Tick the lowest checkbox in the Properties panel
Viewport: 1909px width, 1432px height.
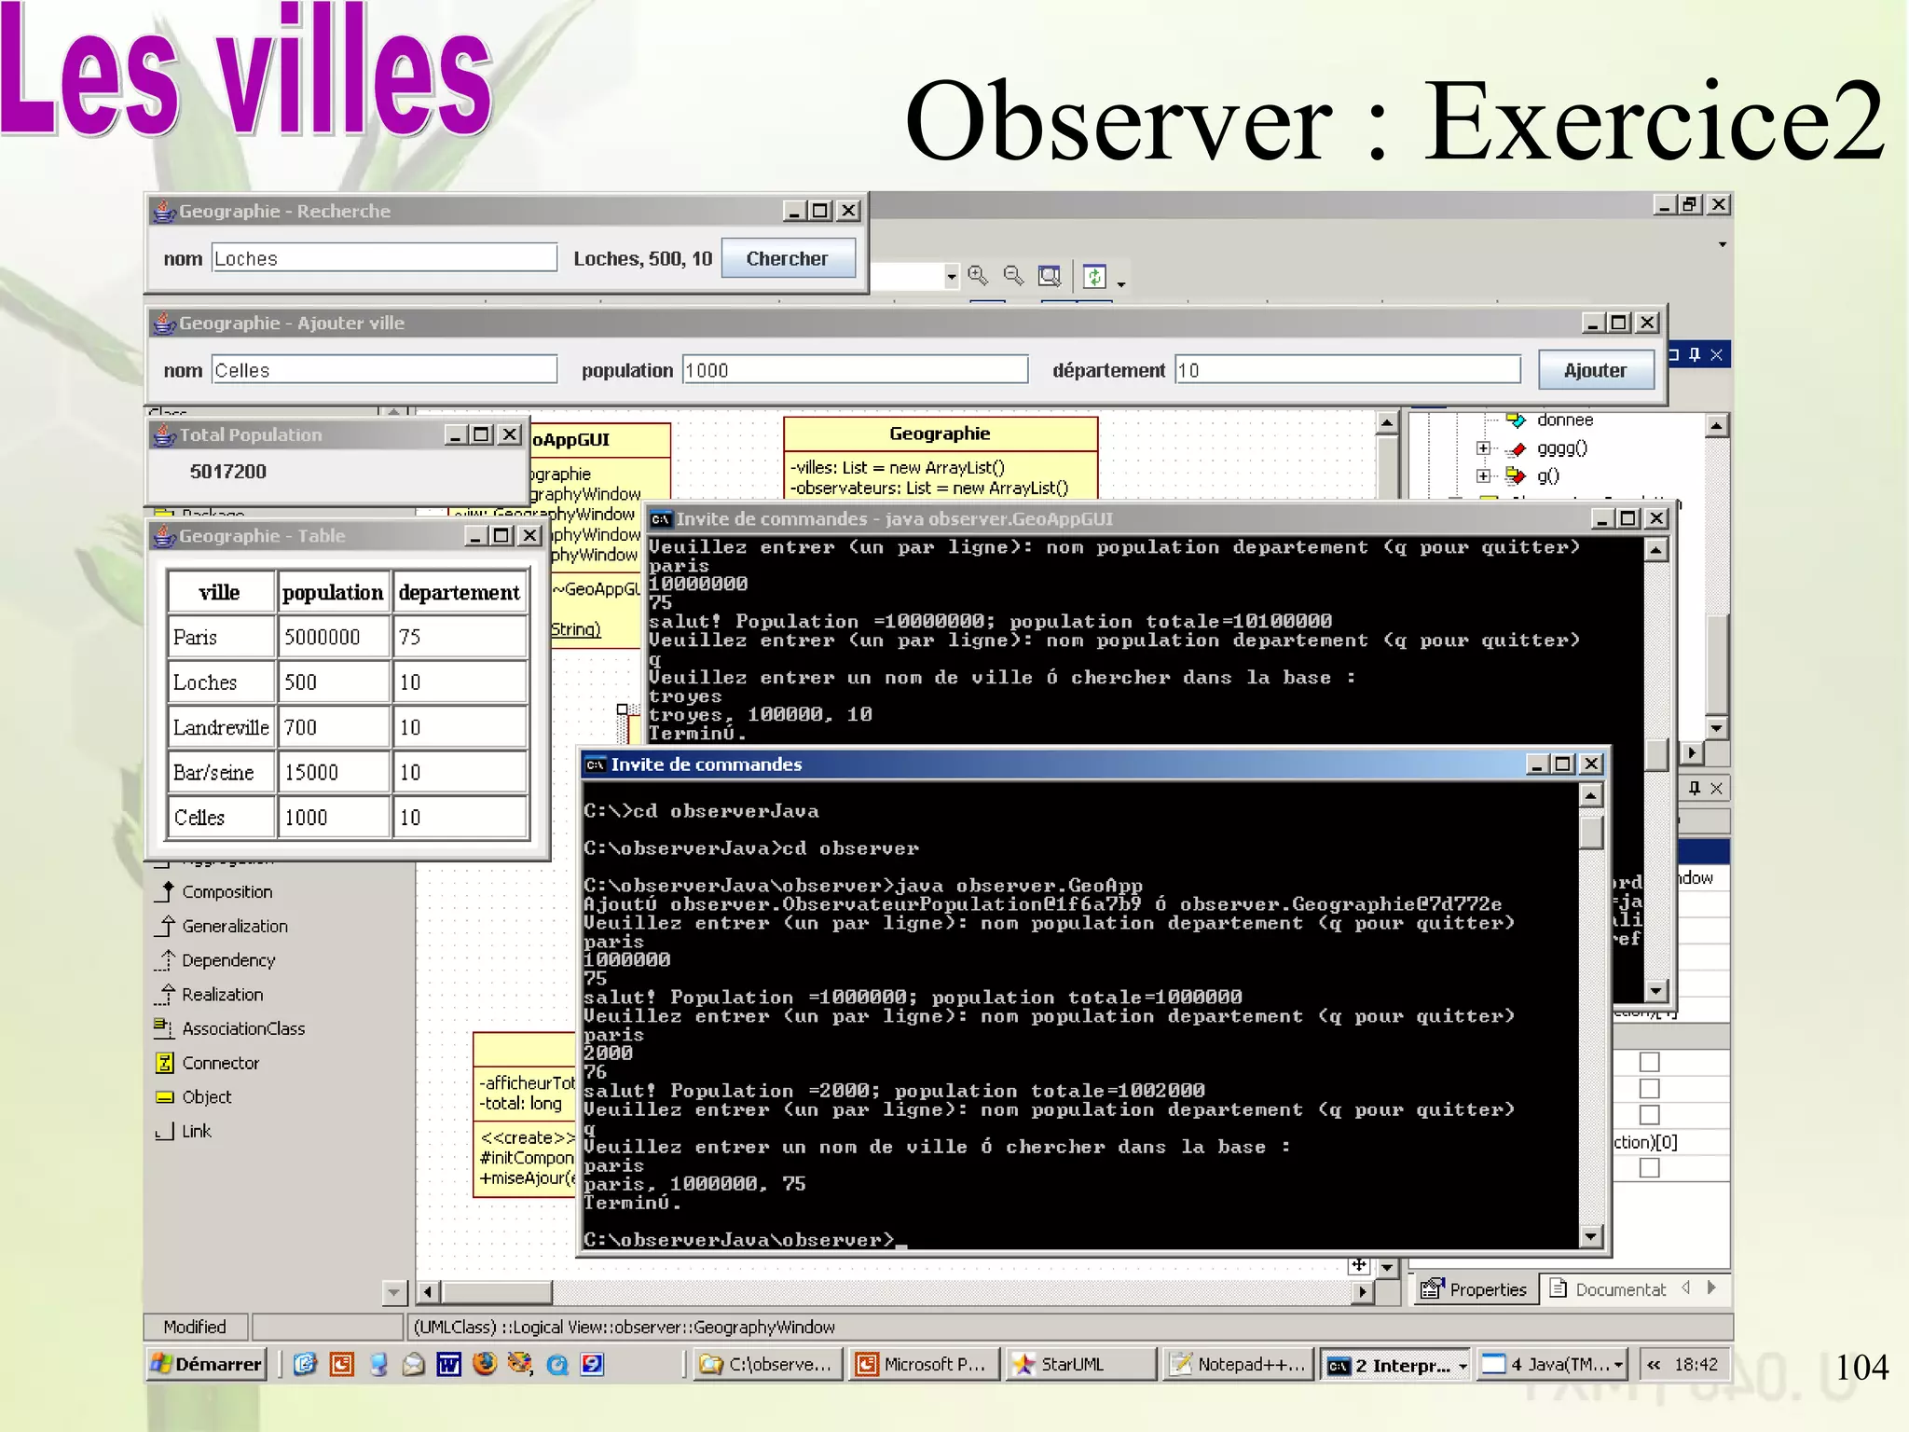(1649, 1167)
